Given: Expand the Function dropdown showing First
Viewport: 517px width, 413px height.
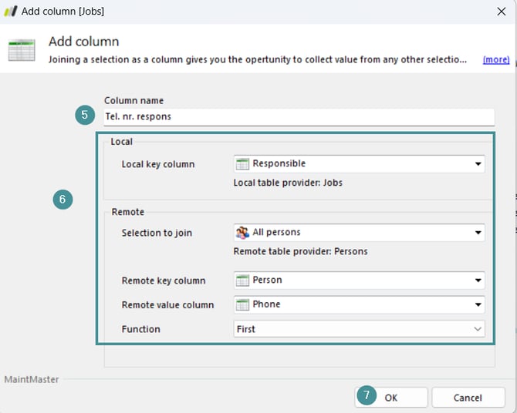Looking at the screenshot, I should coord(478,329).
